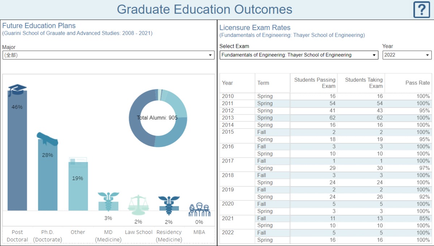The image size is (434, 246).
Task: Expand the Year dropdown showing 2022
Action: tap(407, 55)
